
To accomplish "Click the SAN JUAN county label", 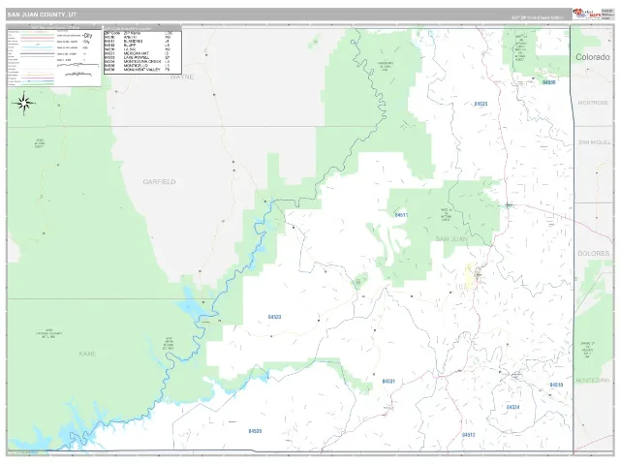I will pyautogui.click(x=451, y=239).
